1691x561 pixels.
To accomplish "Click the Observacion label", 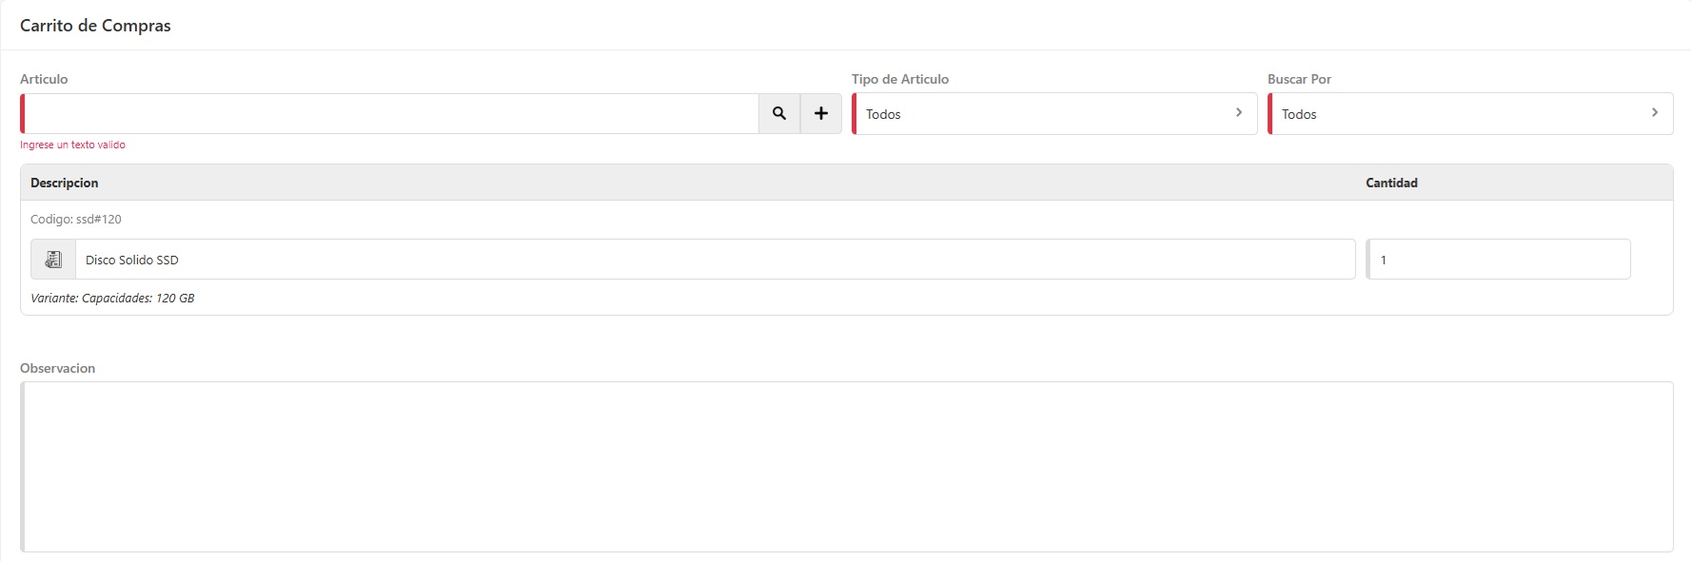I will click(x=57, y=368).
